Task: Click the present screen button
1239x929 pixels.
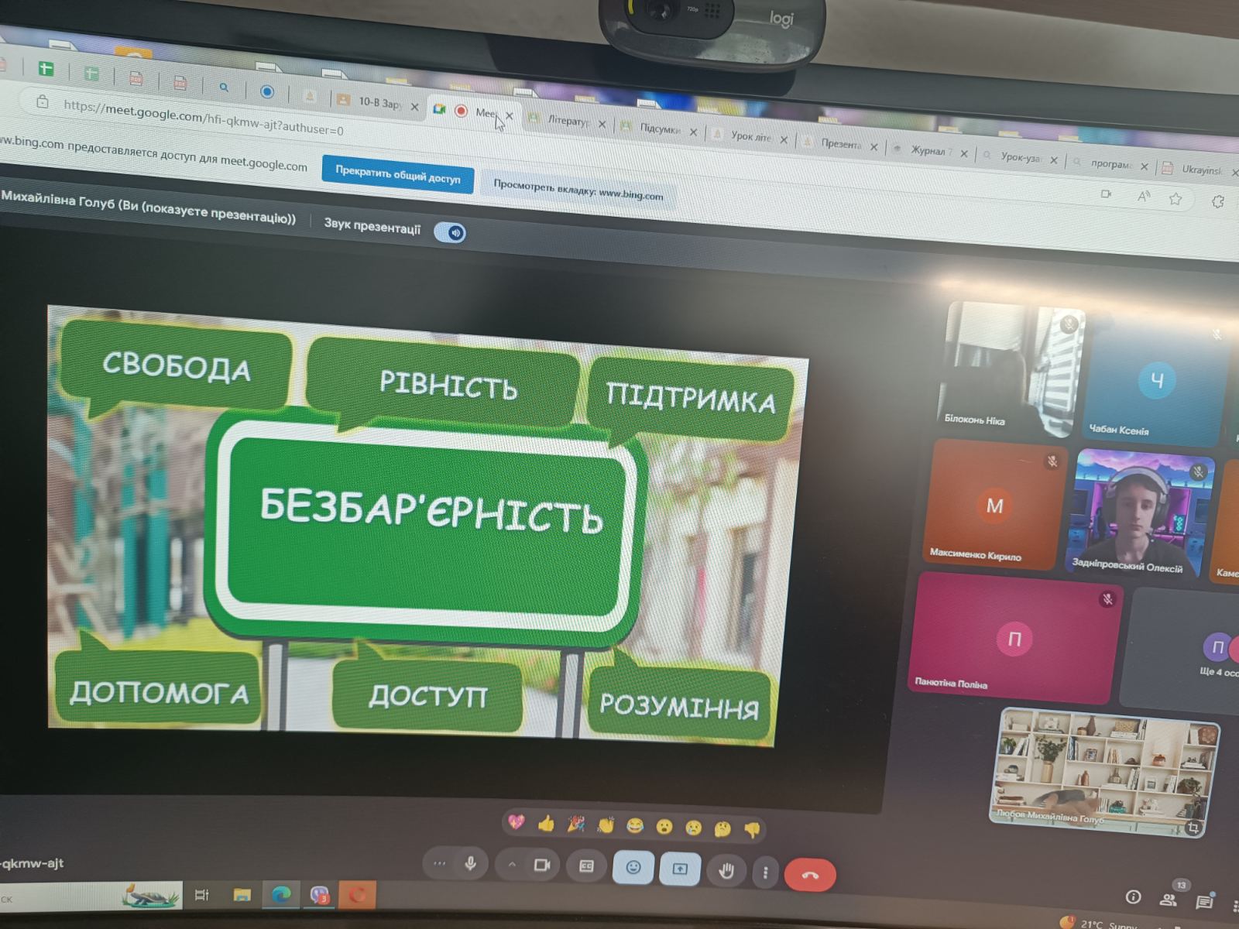Action: coord(680,869)
